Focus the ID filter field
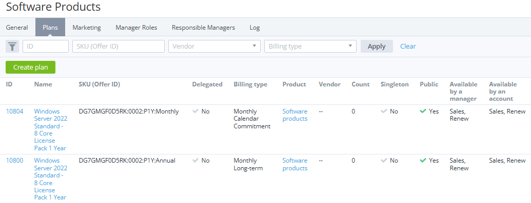531x203 pixels. pos(46,46)
